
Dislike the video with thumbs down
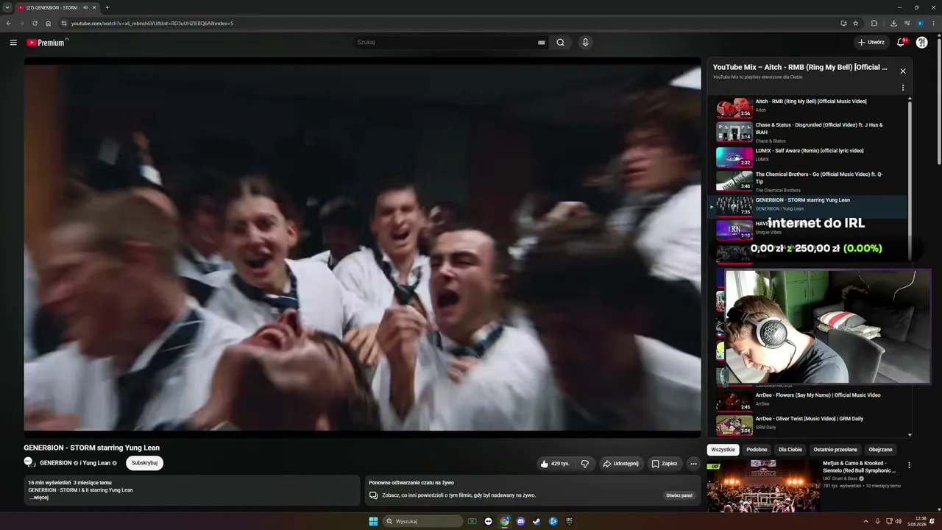[585, 464]
